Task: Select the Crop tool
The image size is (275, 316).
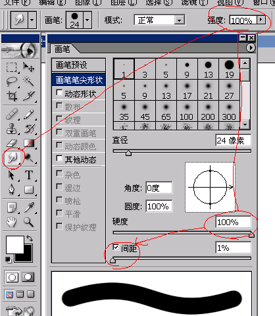Action: point(12,96)
